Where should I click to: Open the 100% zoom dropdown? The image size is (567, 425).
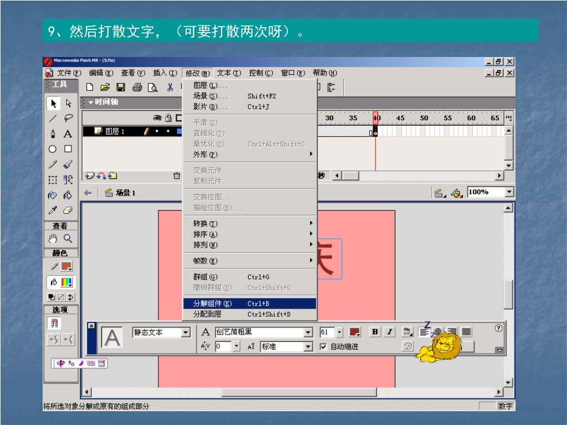(x=509, y=192)
